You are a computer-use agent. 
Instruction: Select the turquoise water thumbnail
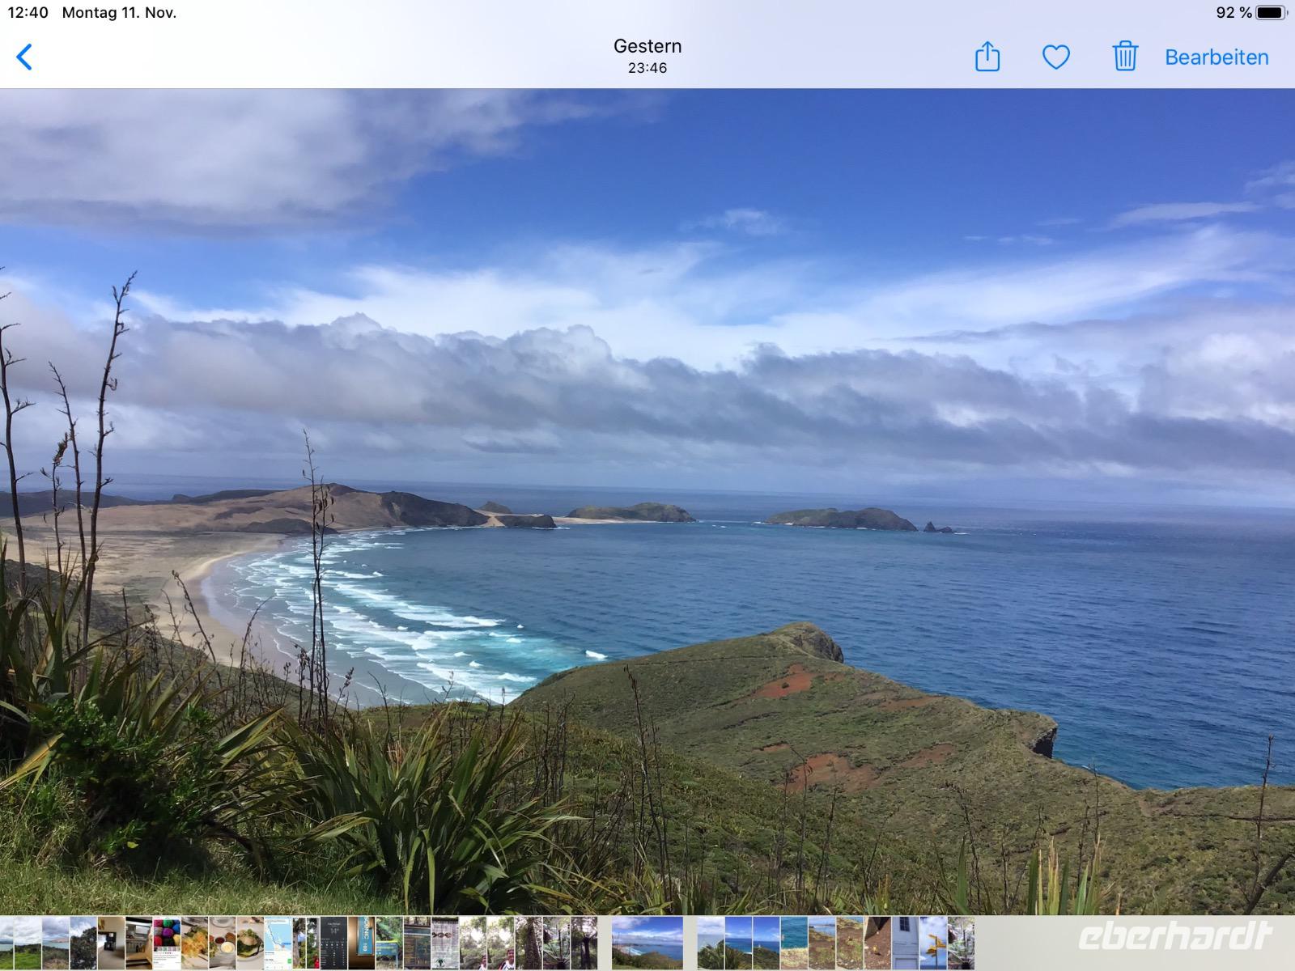point(794,943)
